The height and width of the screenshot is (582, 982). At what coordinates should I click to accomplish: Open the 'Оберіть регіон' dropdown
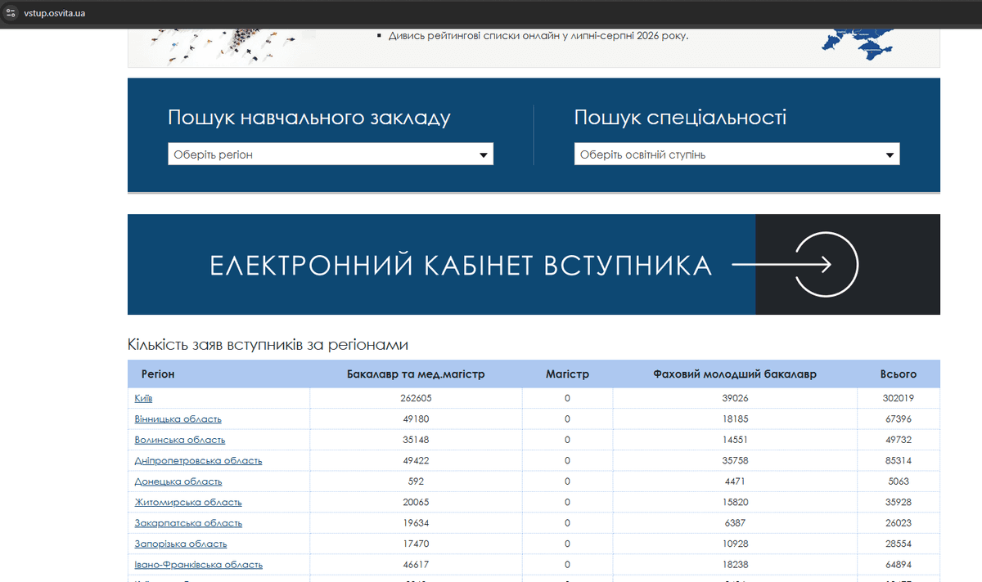[x=331, y=154]
